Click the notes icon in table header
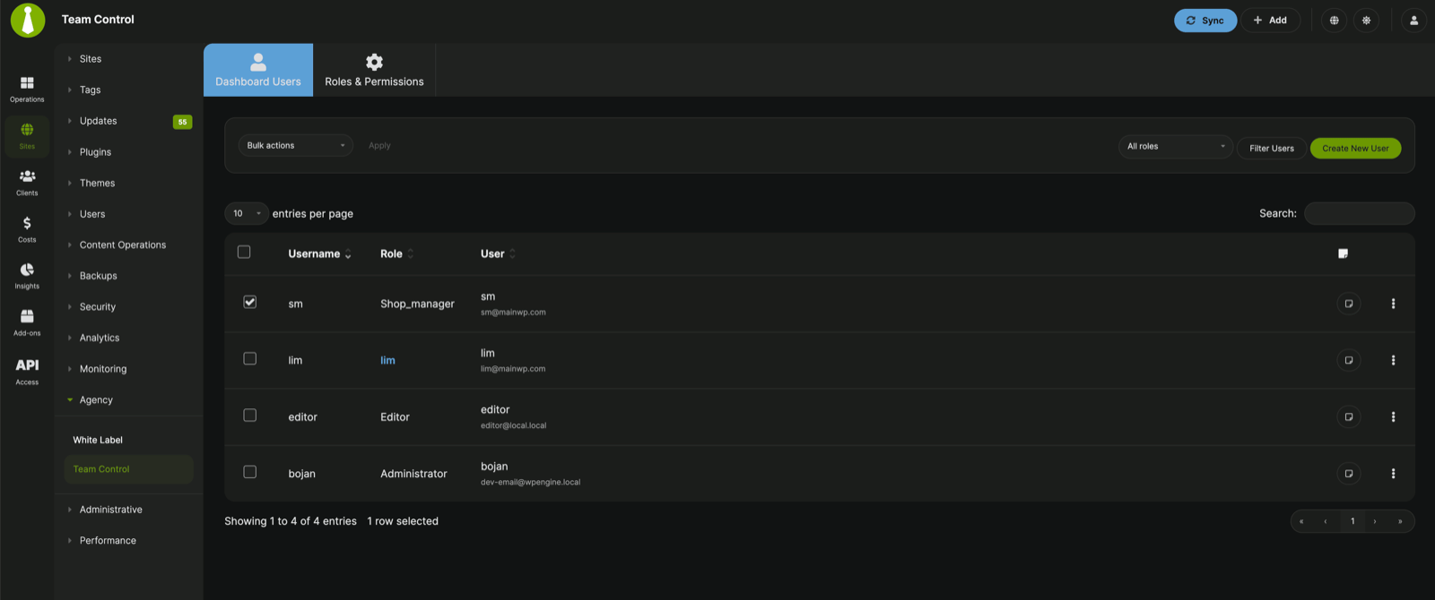Image resolution: width=1435 pixels, height=600 pixels. click(1343, 253)
